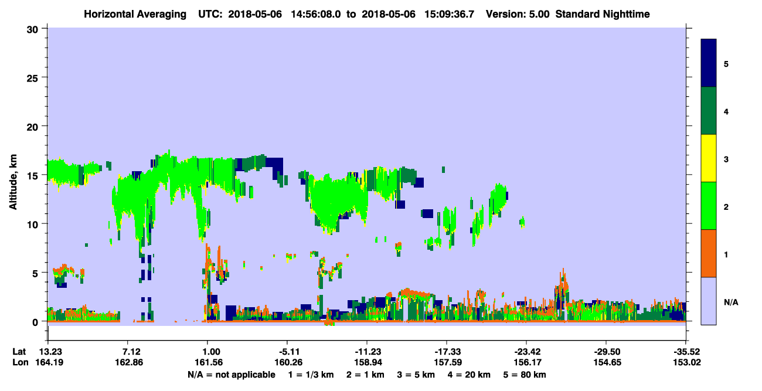This screenshot has width=762, height=391.
Task: Click the 'Lat' row label
Action: pos(19,352)
